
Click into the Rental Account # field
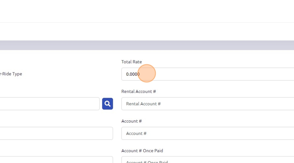[208, 104]
